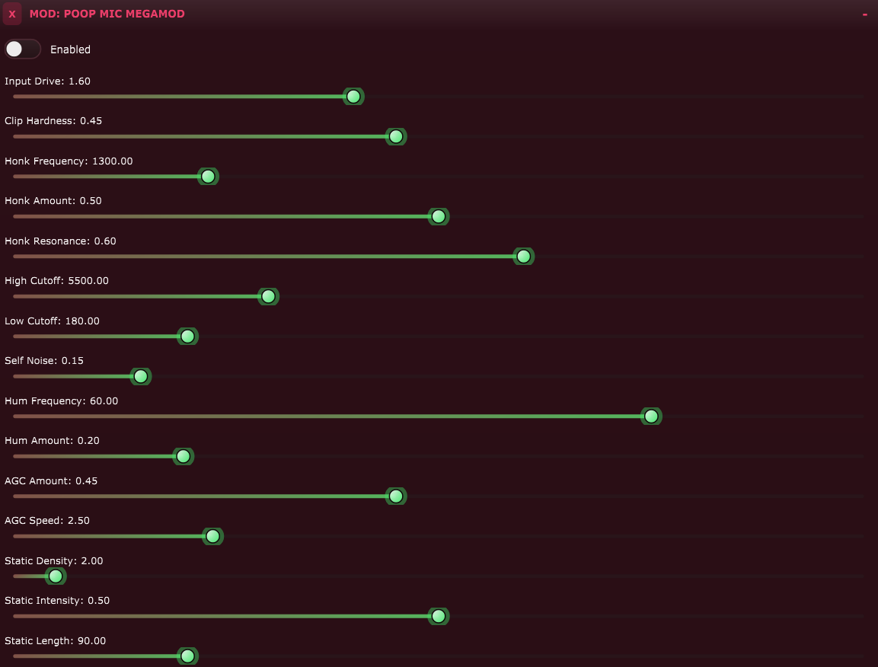Viewport: 878px width, 667px height.
Task: Click the 'Clip Hardness: 0.45' label
Action: click(53, 121)
